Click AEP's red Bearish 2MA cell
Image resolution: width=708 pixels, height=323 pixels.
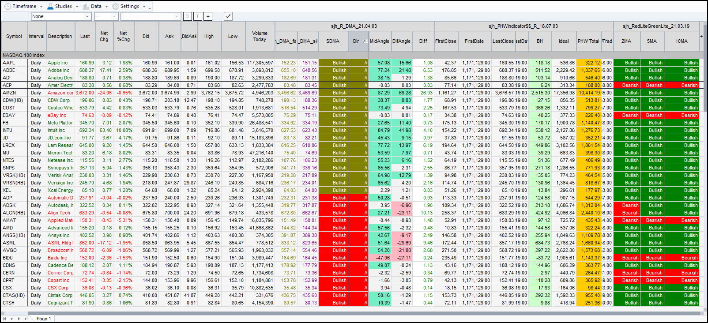point(626,85)
